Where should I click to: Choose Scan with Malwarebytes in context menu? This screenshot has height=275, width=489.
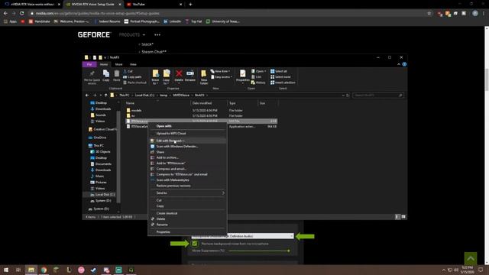187,180
